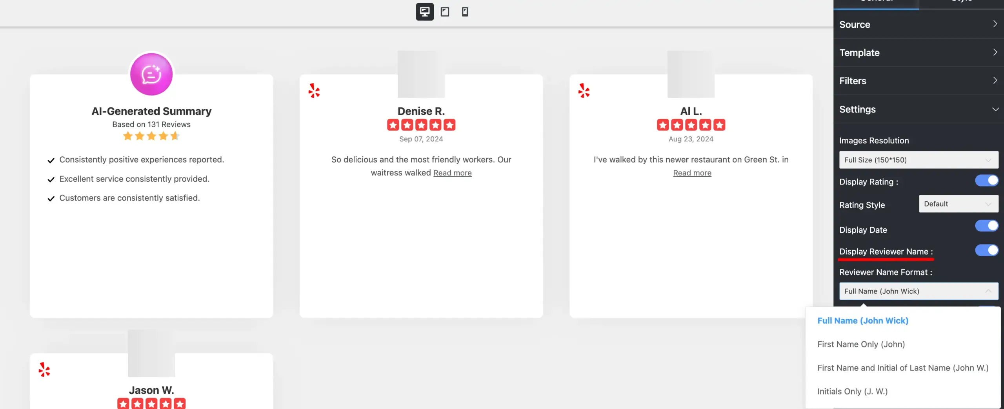1004x409 pixels.
Task: Click the pink AI summary chat icon
Action: 151,74
